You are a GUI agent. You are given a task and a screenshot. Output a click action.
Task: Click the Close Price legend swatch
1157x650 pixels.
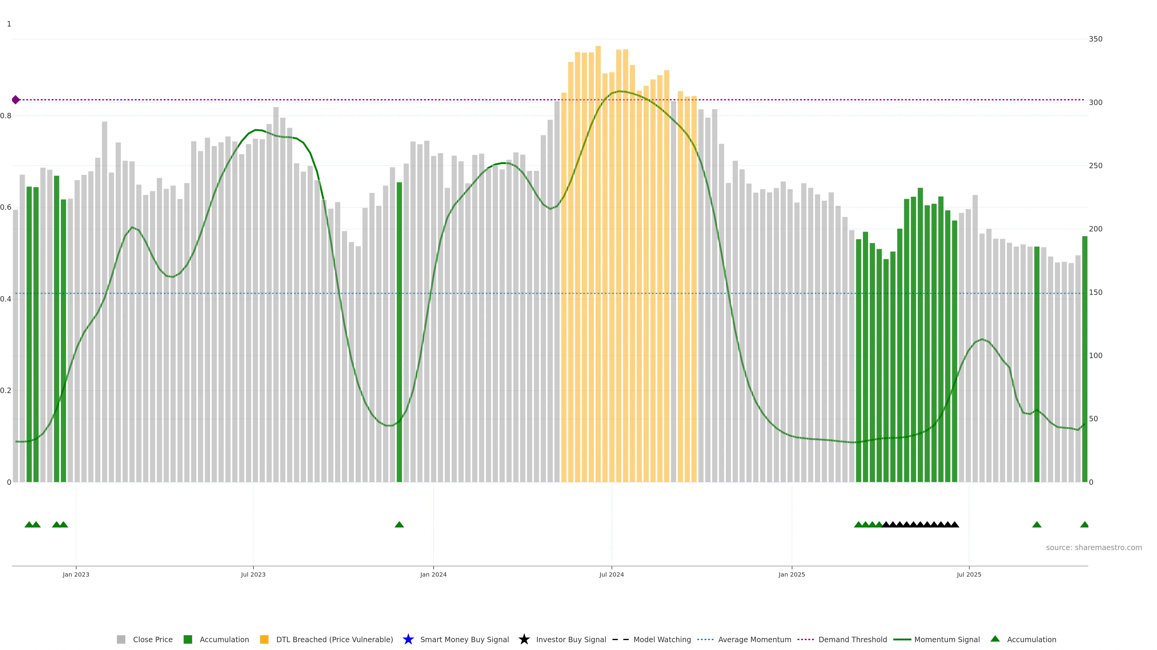pos(121,639)
